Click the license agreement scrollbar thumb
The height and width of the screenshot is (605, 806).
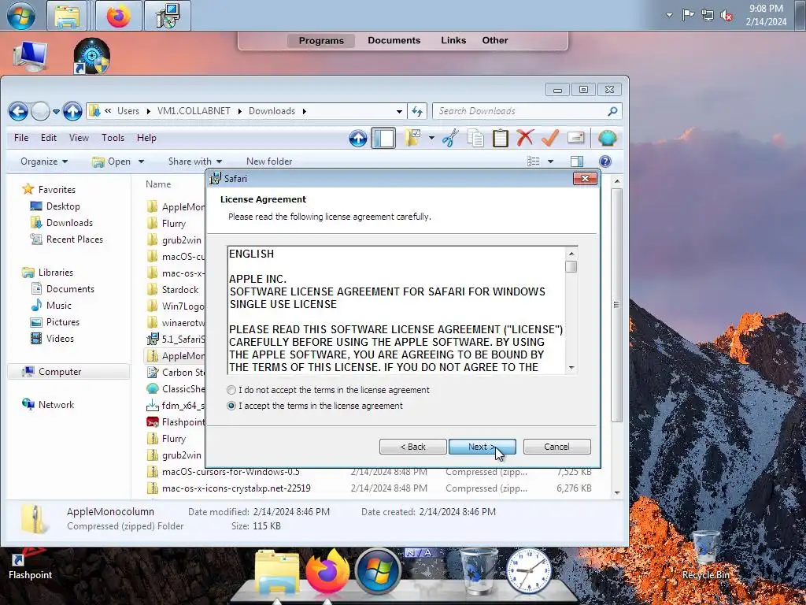tap(571, 266)
